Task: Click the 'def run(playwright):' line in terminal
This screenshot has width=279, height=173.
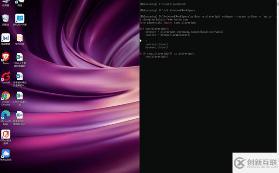Action: [x=154, y=29]
